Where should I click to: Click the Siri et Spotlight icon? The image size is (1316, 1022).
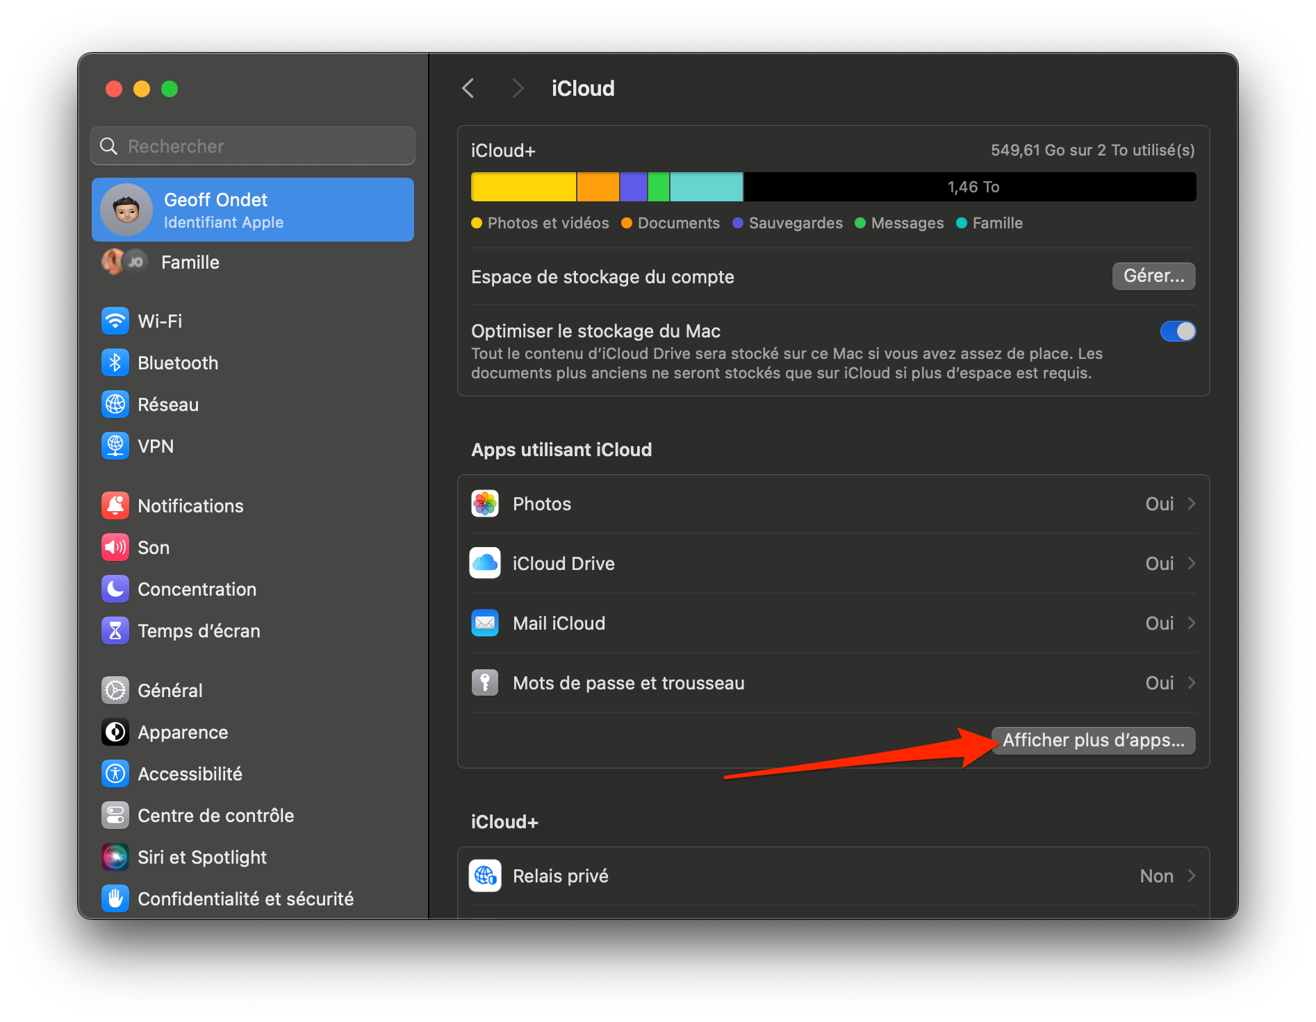(115, 857)
